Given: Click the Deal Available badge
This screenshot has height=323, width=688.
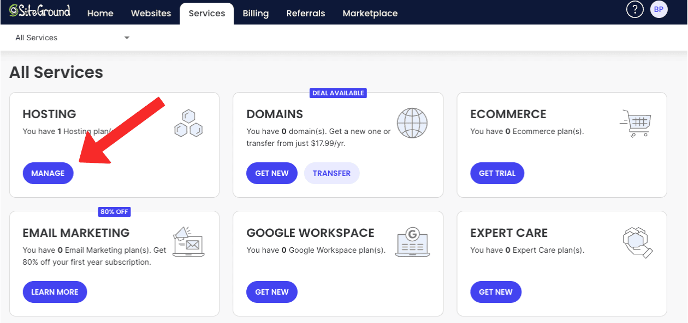Looking at the screenshot, I should [x=338, y=93].
